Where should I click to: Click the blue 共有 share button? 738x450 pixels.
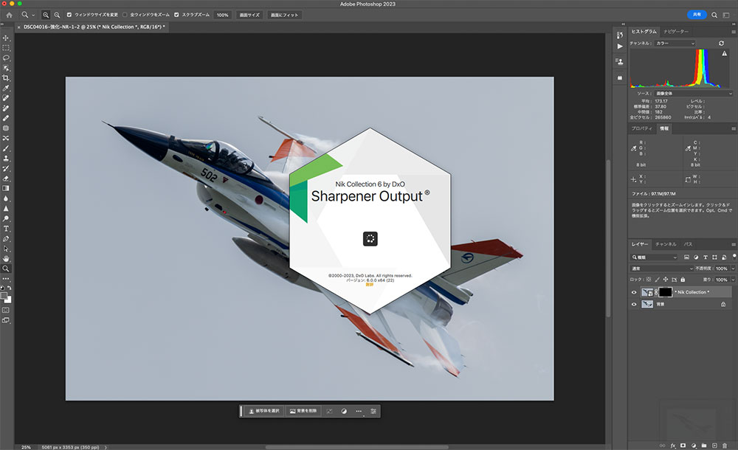697,15
